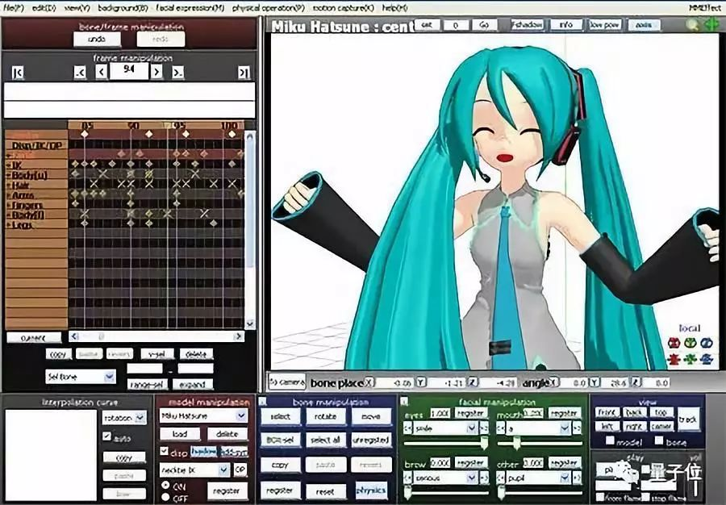Select next mouth morph arrow
The height and width of the screenshot is (505, 726).
(577, 428)
